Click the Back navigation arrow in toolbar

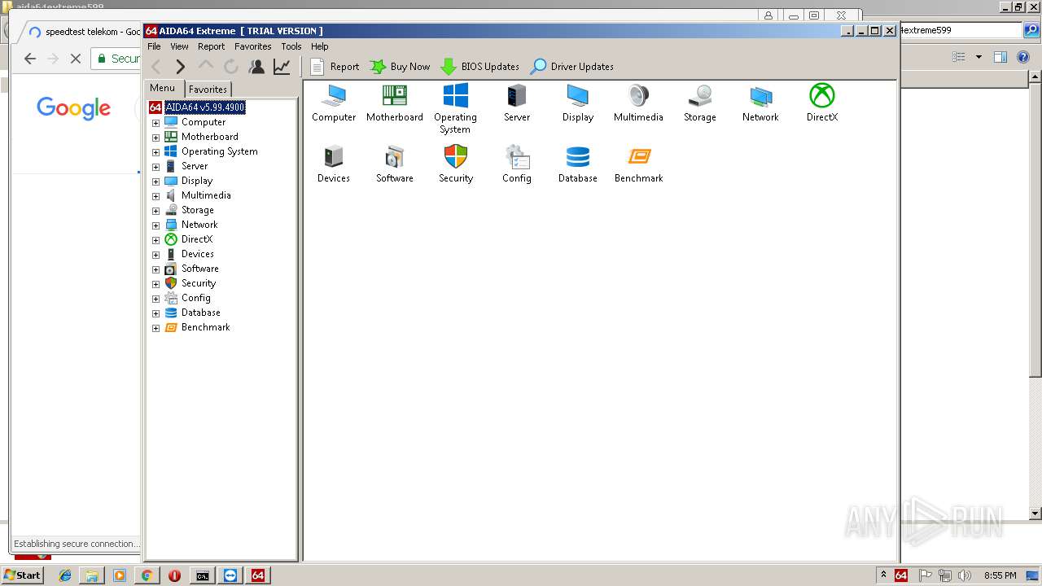(157, 67)
